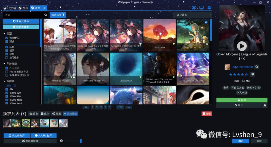Switch to the 发现 tab
This screenshot has height=147, width=271.
click(x=23, y=8)
